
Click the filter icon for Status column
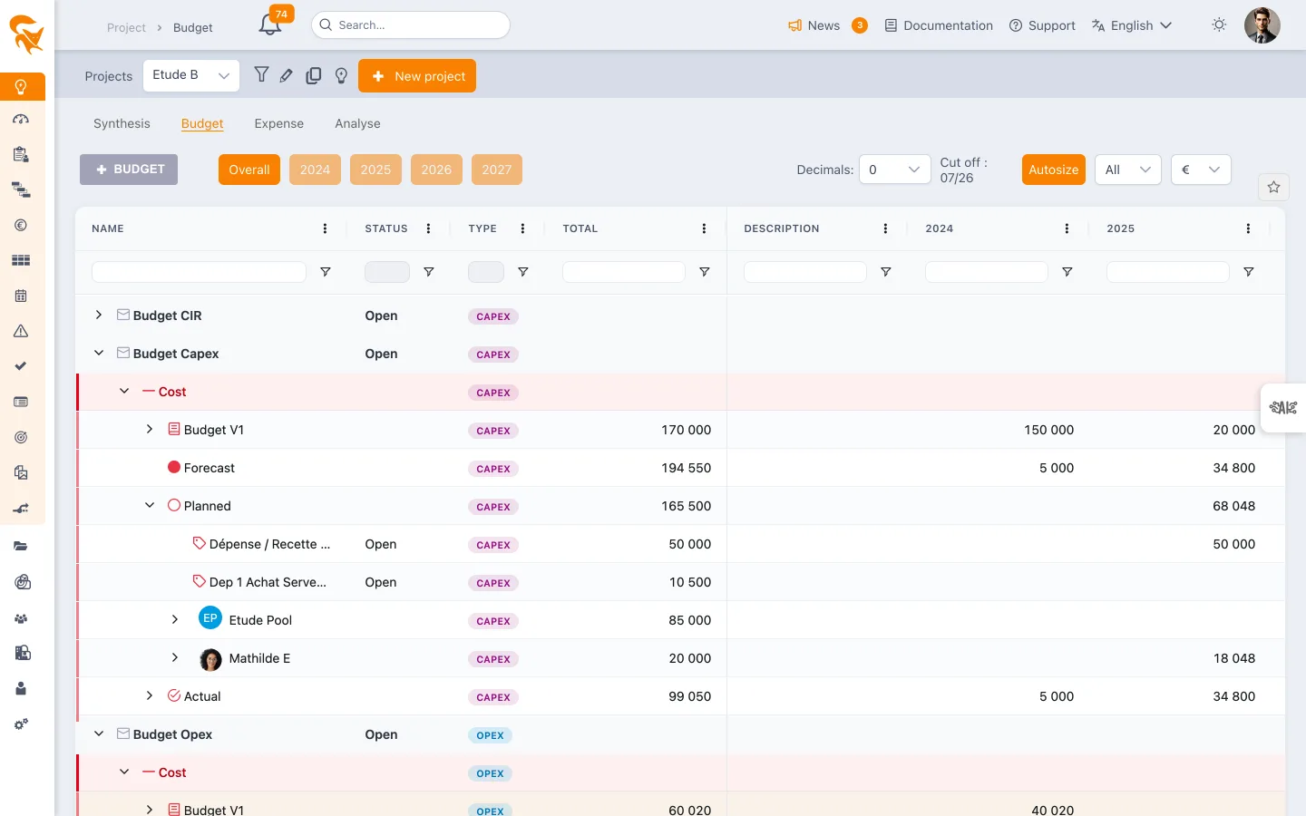tap(429, 272)
